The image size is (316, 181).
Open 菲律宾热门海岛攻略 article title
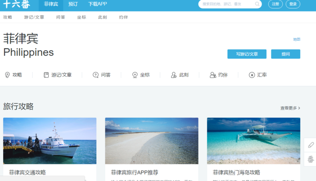coord(237,172)
